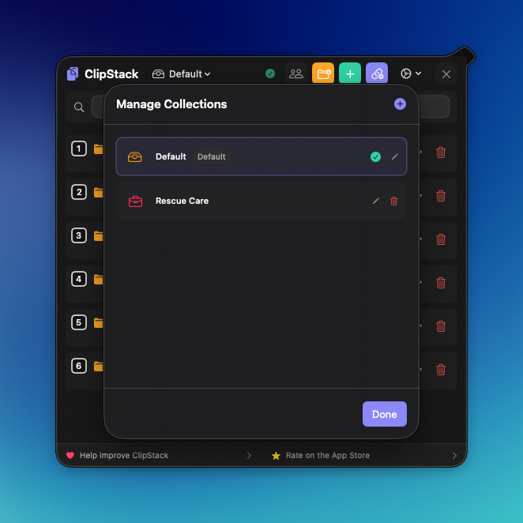Click the number 5 shortcut badge
The image size is (523, 523).
tap(79, 322)
